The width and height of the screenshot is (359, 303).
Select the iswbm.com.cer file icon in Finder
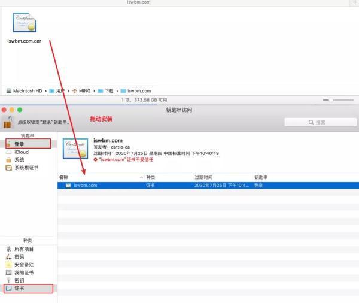(x=25, y=23)
